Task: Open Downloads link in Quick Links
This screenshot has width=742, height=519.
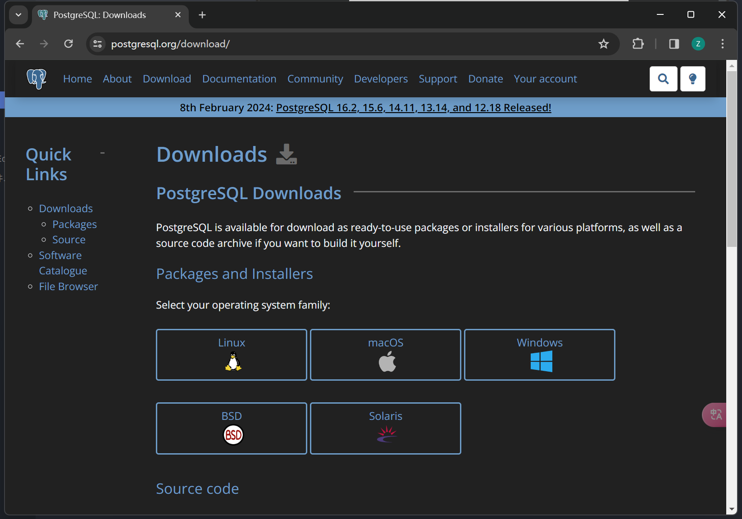Action: (x=66, y=209)
